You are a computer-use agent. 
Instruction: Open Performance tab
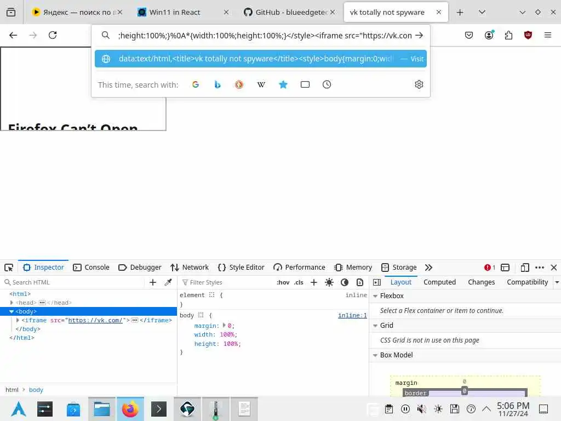(x=299, y=268)
